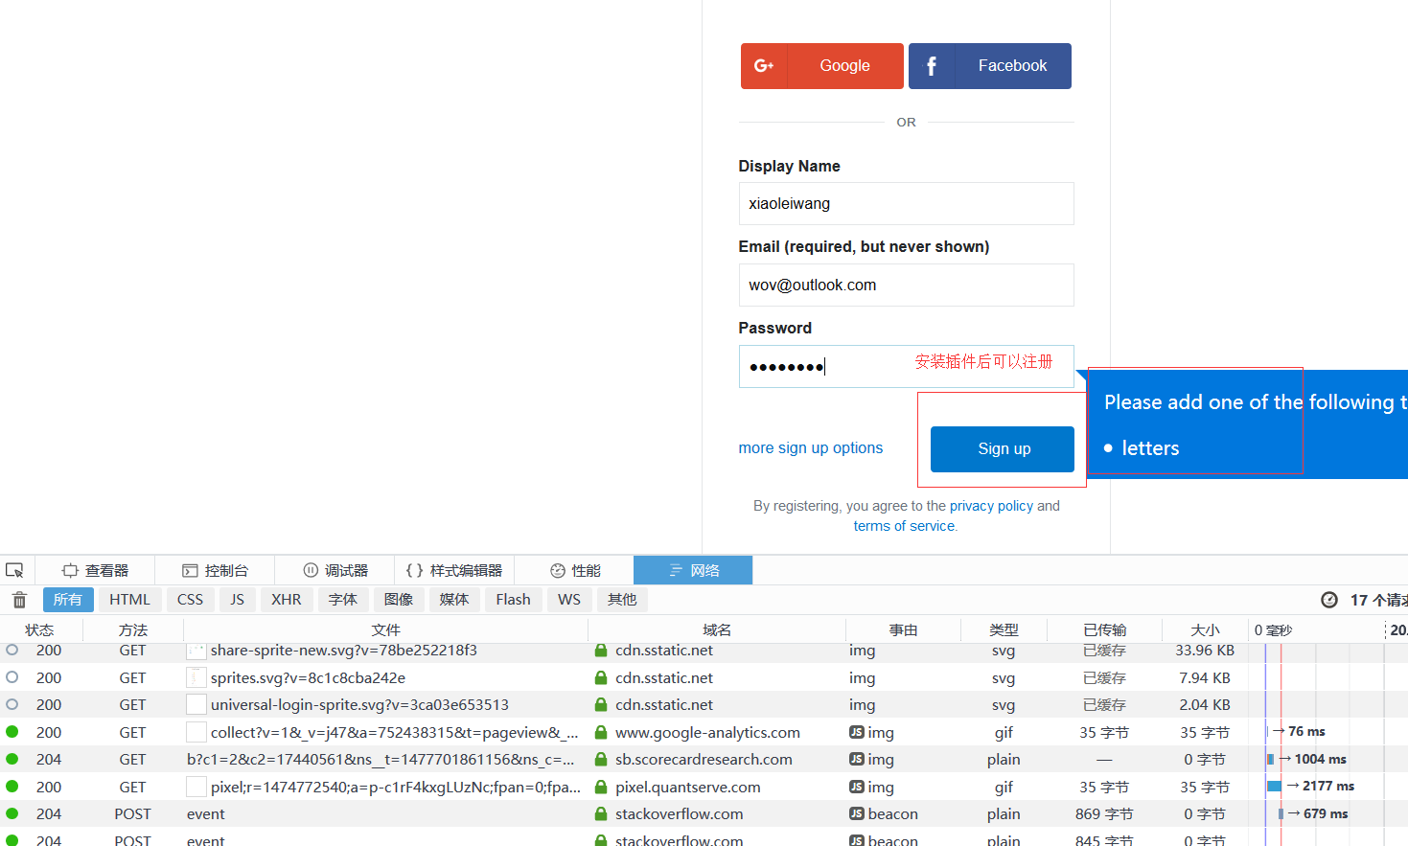Toggle the XHR filter button

click(x=287, y=600)
